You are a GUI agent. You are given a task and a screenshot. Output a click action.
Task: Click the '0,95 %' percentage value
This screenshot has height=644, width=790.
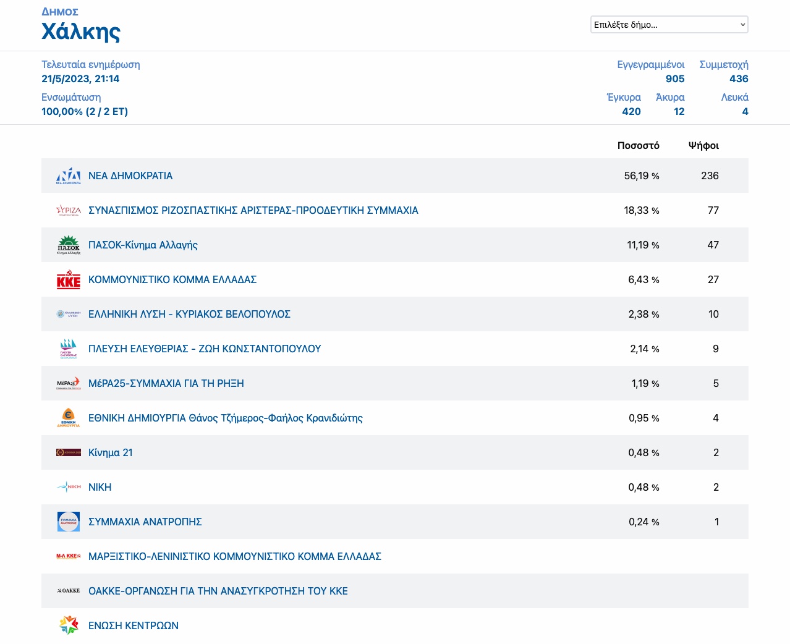[x=643, y=418]
